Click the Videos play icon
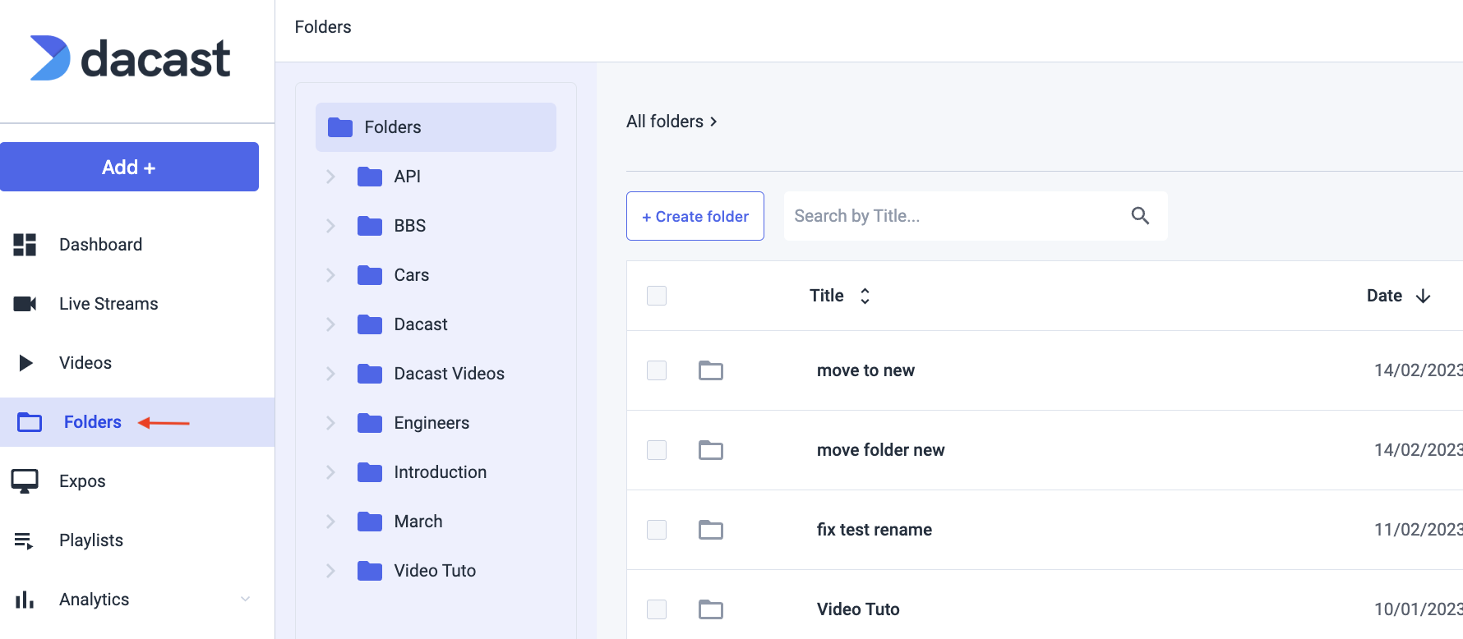Image resolution: width=1463 pixels, height=639 pixels. (25, 363)
